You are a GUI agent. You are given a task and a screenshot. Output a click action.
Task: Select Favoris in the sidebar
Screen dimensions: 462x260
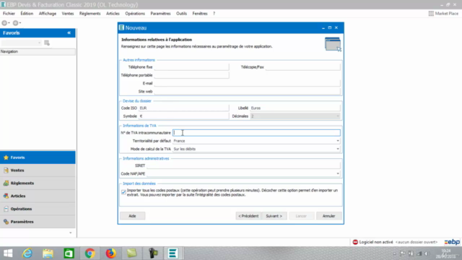point(38,157)
